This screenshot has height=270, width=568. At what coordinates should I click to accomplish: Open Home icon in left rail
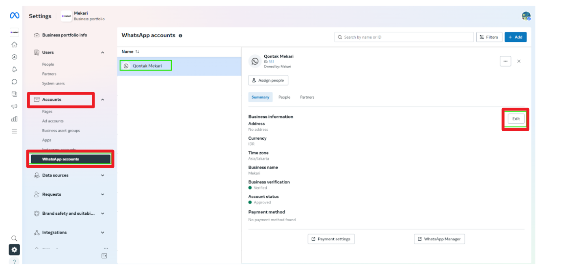click(14, 45)
